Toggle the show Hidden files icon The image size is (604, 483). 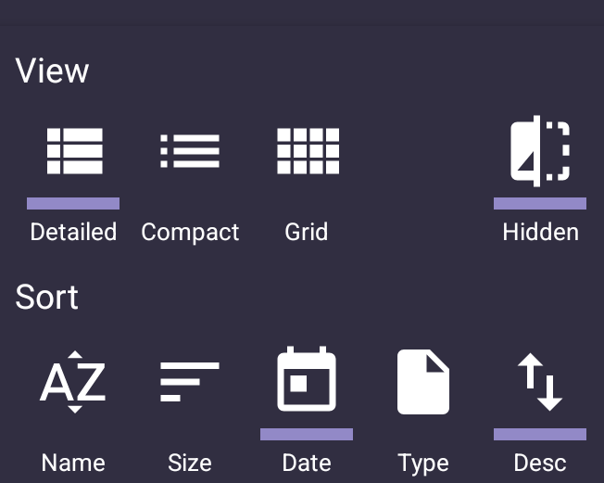tap(540, 151)
